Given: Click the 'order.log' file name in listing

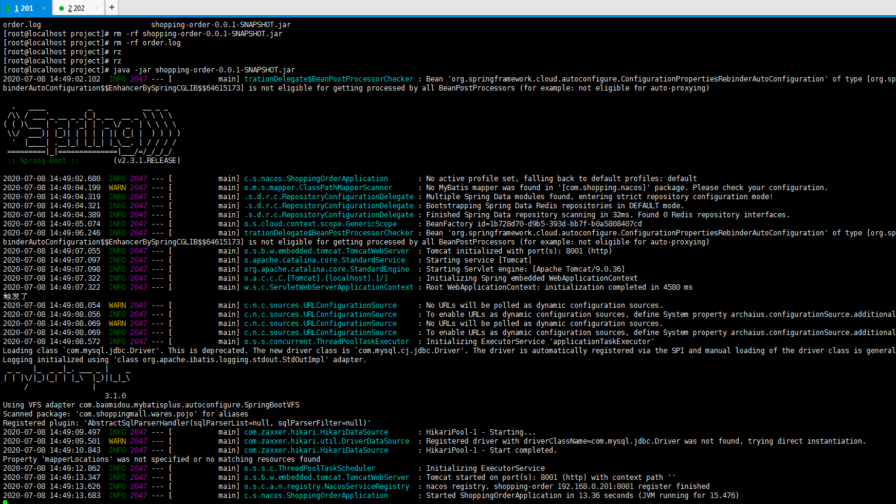Looking at the screenshot, I should click(x=22, y=25).
